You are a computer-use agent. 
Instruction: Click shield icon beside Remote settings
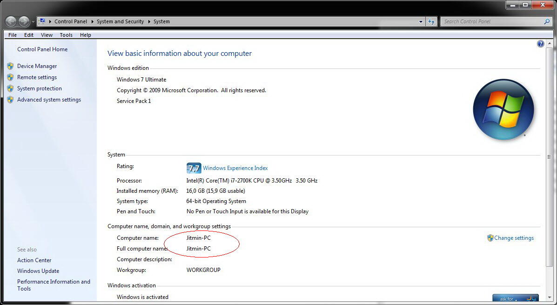pyautogui.click(x=10, y=77)
